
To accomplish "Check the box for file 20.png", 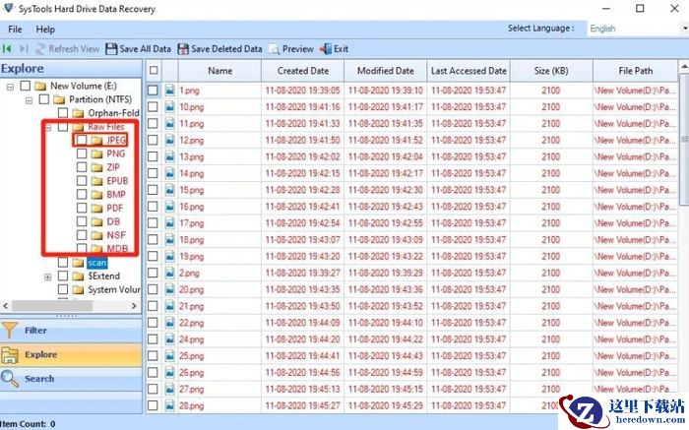I will pos(153,289).
